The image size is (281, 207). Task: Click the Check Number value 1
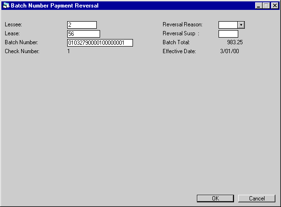69,51
